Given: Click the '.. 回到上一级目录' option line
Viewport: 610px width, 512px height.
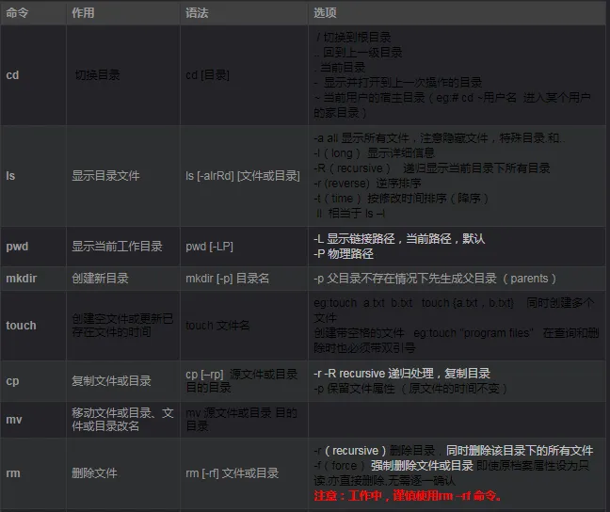Looking at the screenshot, I should (359, 53).
